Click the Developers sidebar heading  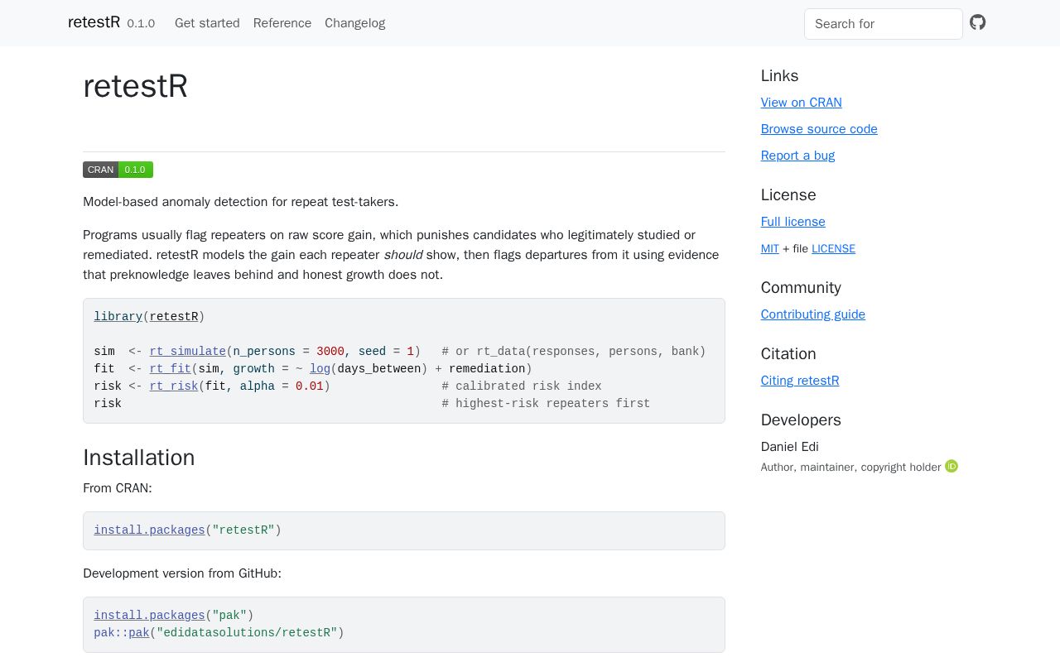point(801,420)
